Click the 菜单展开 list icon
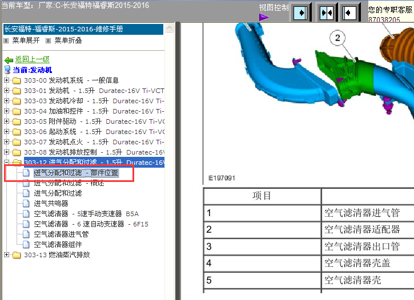 (6, 41)
